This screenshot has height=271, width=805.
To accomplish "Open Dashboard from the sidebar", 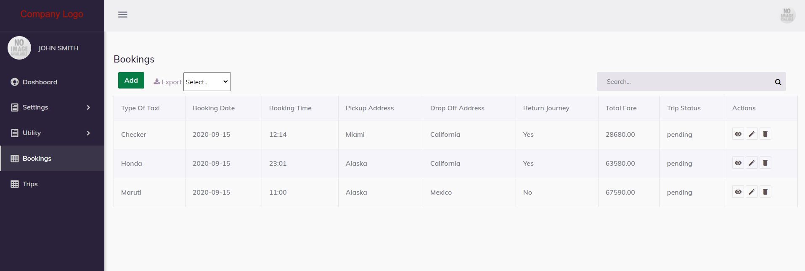I will 40,82.
